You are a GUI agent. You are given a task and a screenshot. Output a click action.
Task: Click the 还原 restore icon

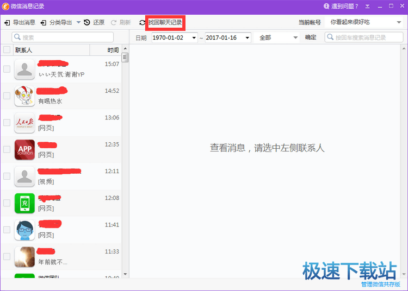(87, 23)
